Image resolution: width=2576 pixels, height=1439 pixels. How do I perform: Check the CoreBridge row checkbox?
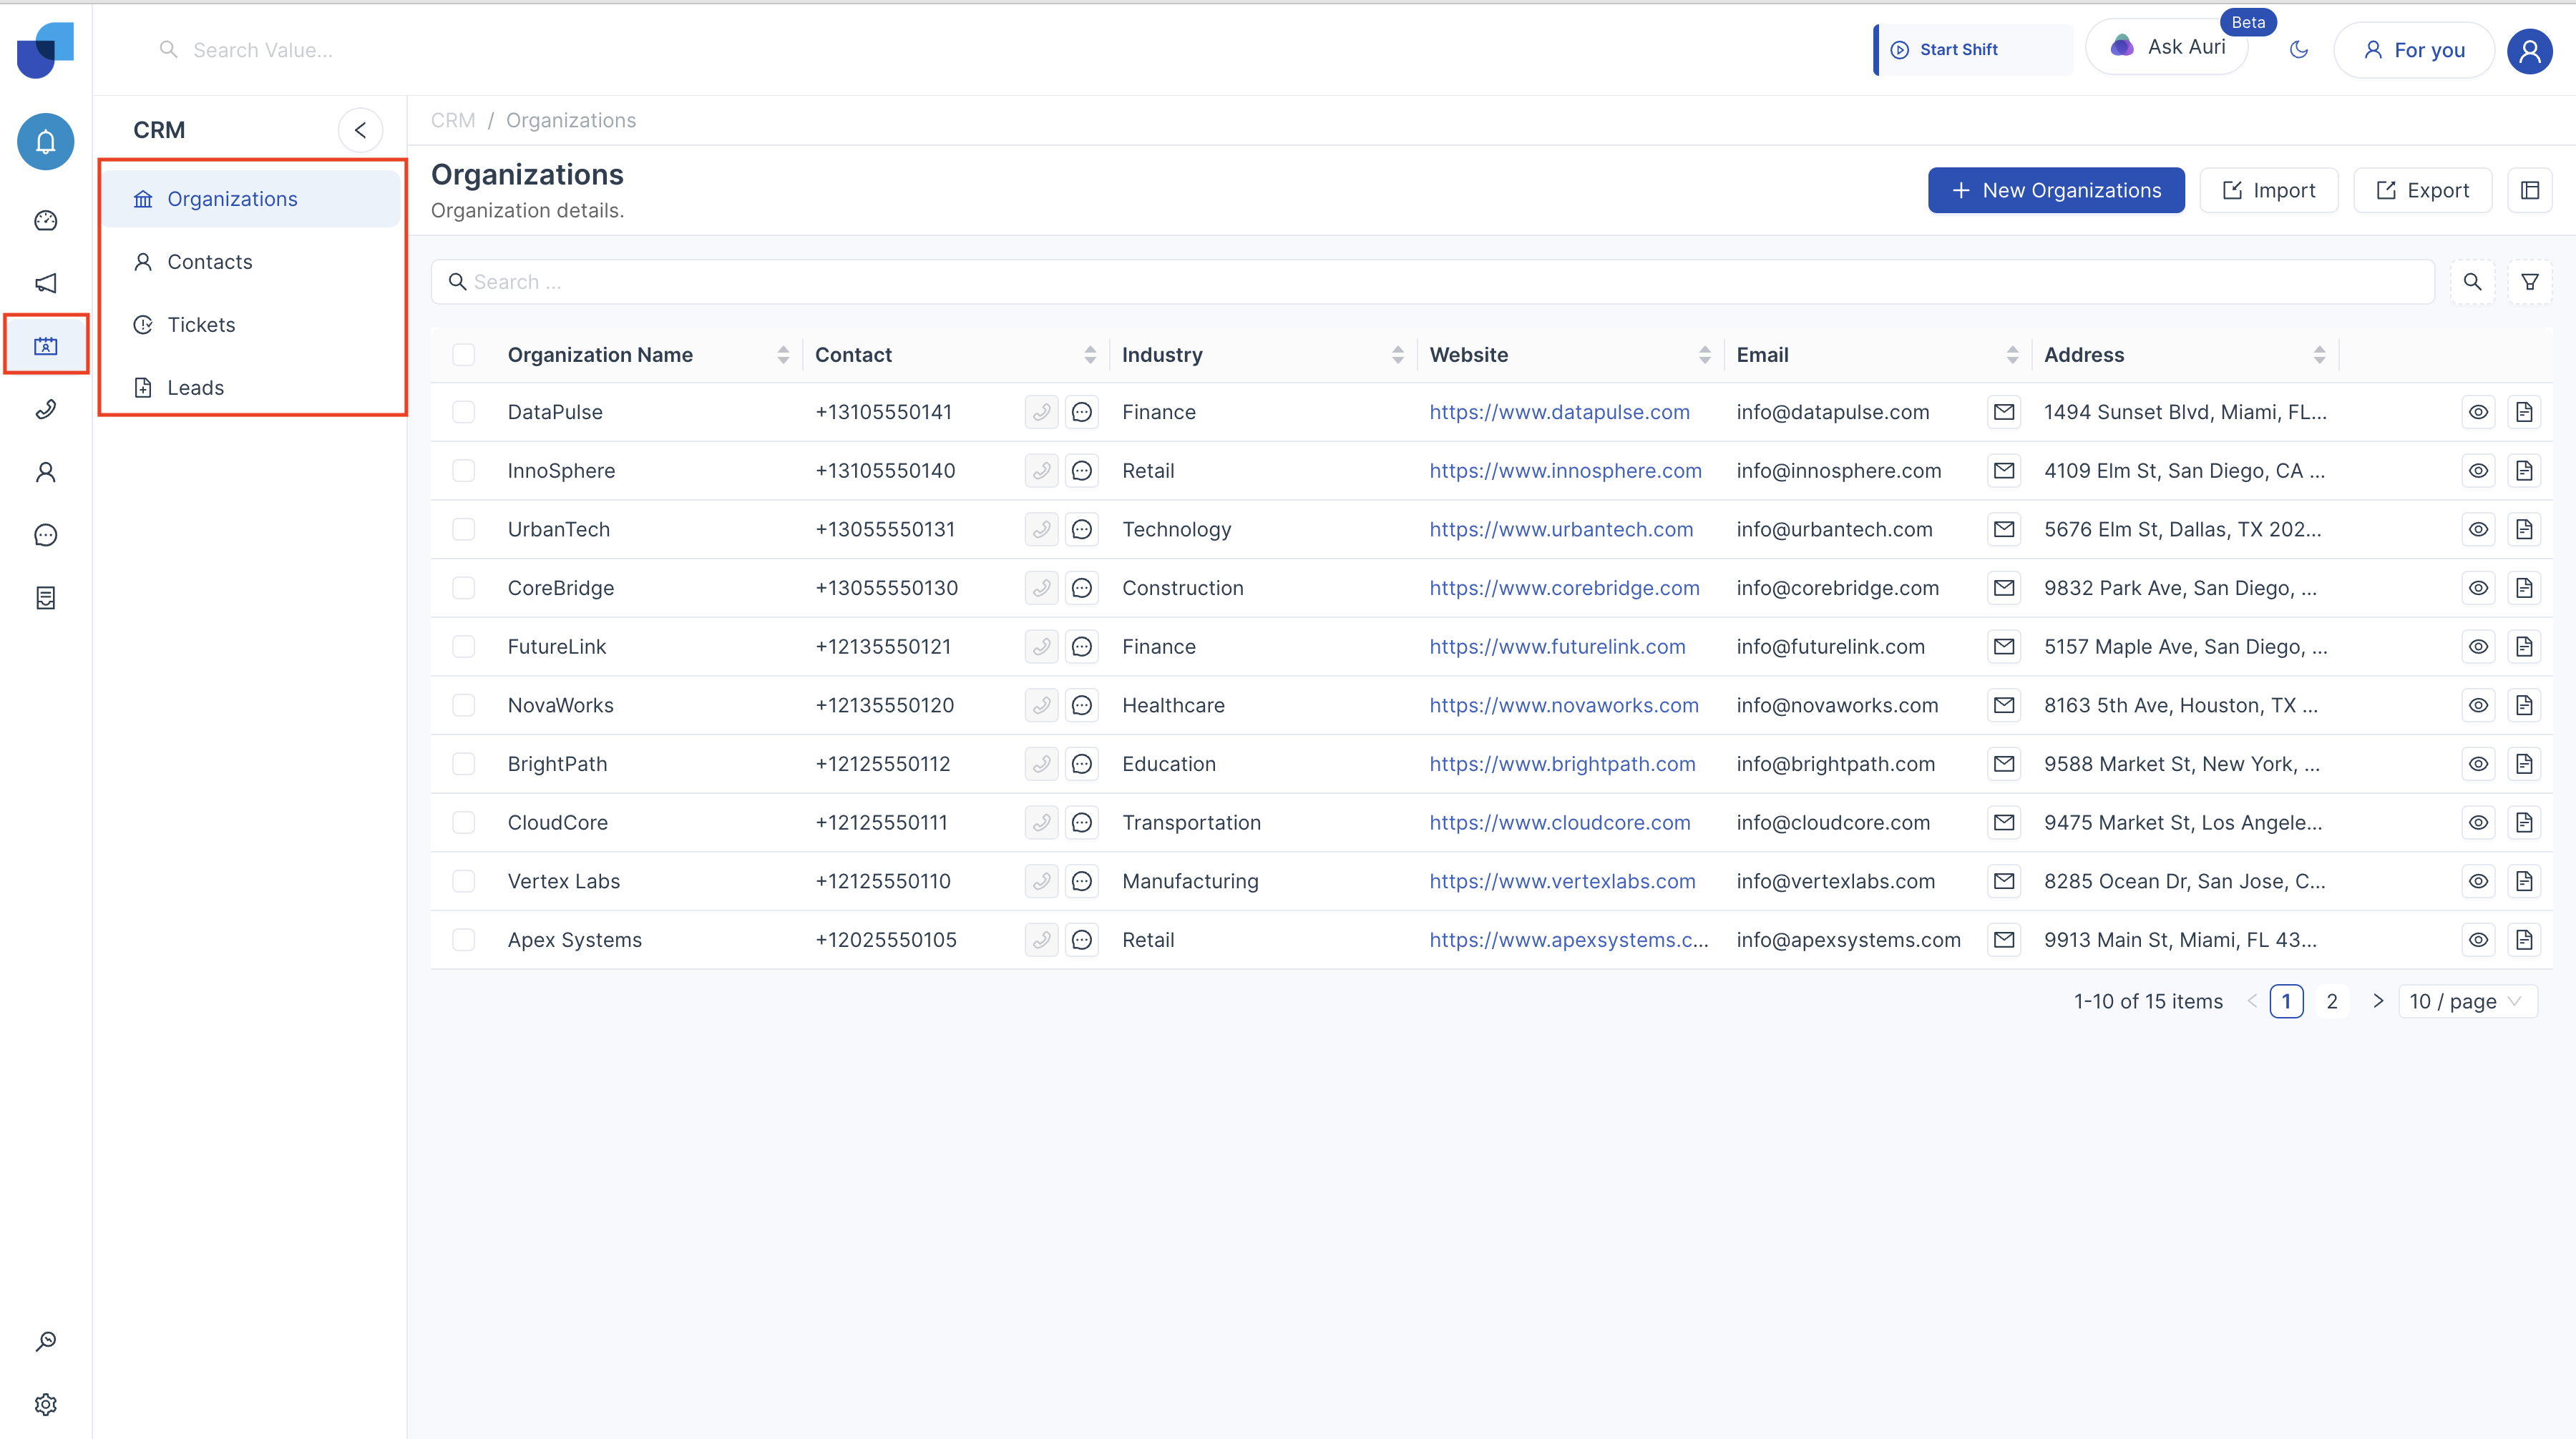(463, 588)
